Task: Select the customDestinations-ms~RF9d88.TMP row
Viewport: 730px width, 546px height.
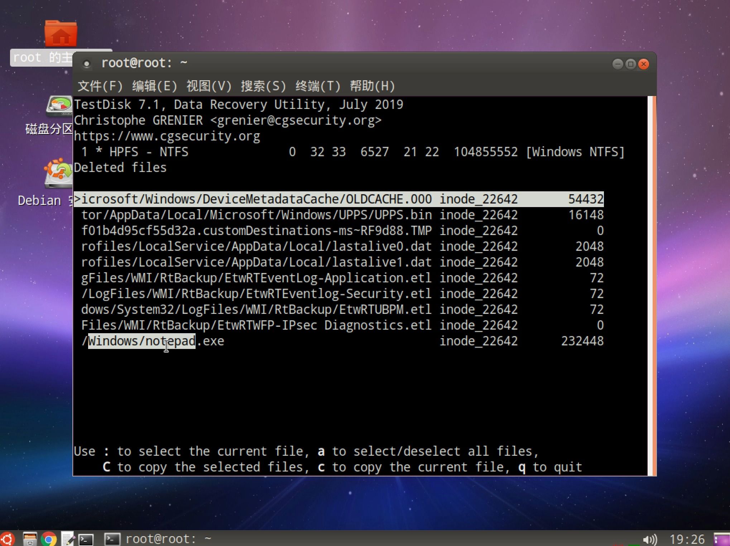Action: point(339,231)
